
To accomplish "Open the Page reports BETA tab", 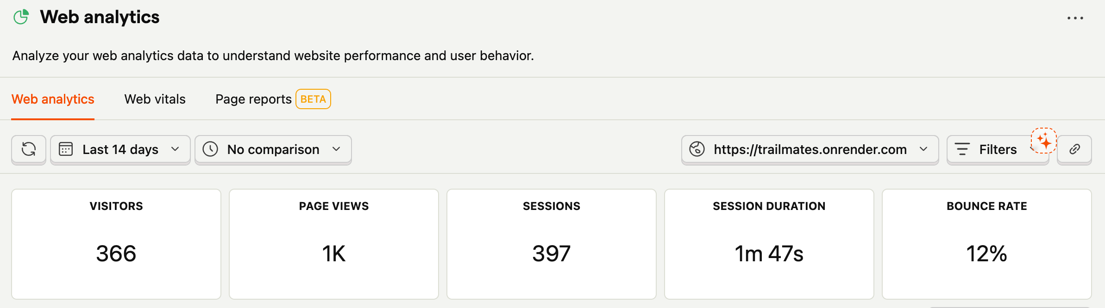I will (x=253, y=99).
